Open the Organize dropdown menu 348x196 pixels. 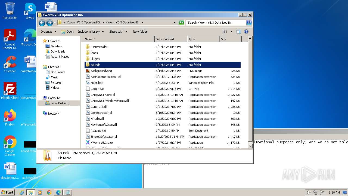point(48,32)
